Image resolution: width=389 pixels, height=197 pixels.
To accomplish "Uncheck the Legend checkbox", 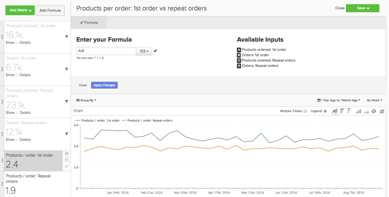I will click(325, 111).
